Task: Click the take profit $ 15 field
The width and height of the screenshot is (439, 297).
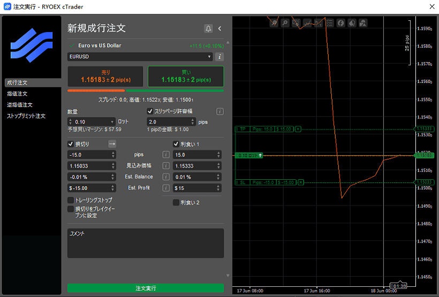Action: coord(197,188)
